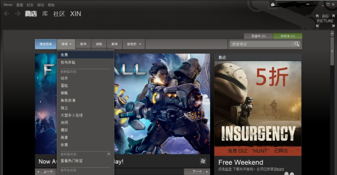Go to the 社区 section

coord(59,14)
